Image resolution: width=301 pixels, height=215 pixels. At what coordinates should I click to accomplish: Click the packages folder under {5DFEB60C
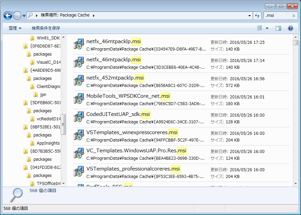click(x=39, y=111)
